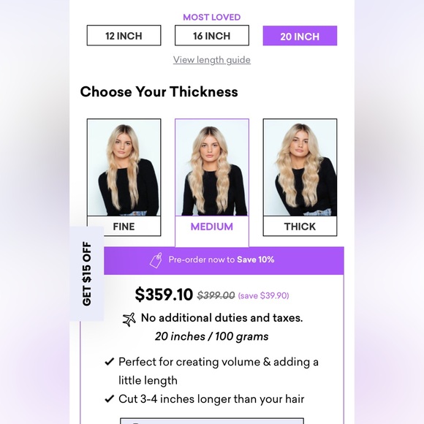Click the crossed-out $399.00 original price
Screen dimensions: 424x424
216,295
